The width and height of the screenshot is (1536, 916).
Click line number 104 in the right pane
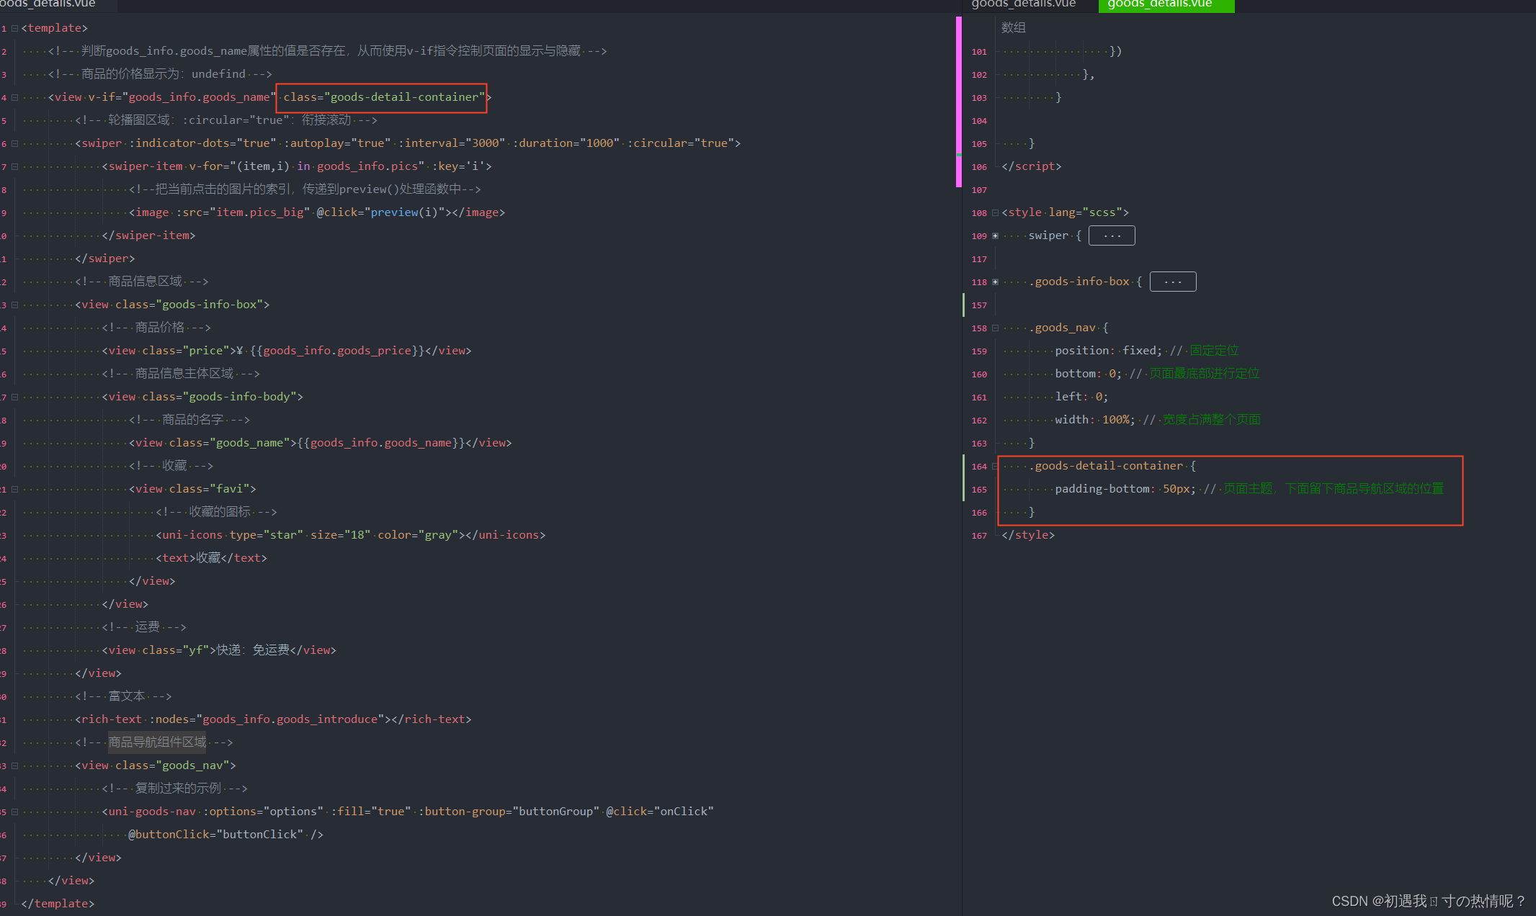click(x=979, y=121)
